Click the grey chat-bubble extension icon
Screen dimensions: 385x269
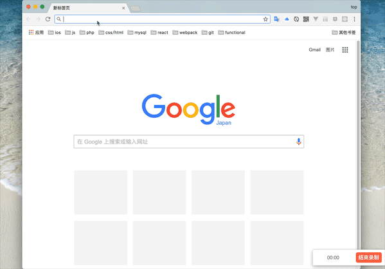(x=335, y=19)
